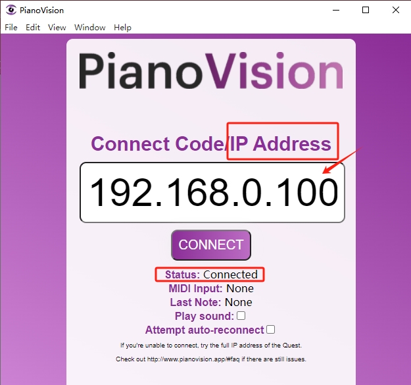
Task: Open the File menu
Action: pos(11,27)
